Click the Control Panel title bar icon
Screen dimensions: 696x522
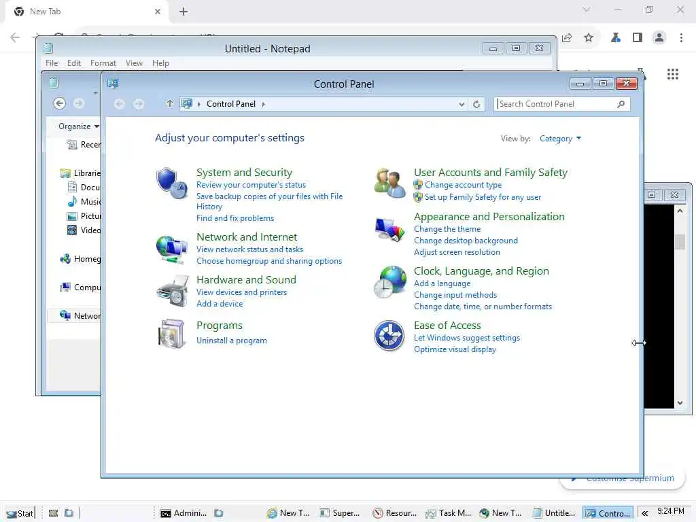(x=113, y=84)
